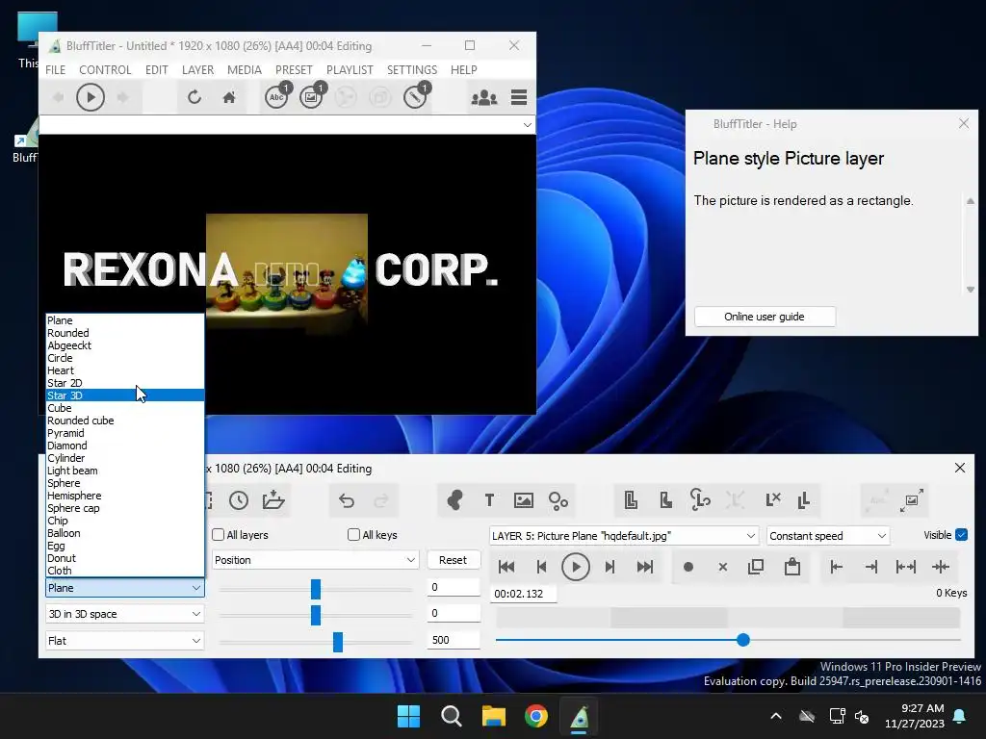986x739 pixels.
Task: Add a new text layer with T icon
Action: point(489,500)
